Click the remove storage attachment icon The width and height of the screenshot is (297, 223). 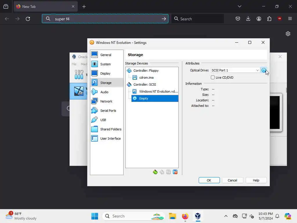pos(175,172)
